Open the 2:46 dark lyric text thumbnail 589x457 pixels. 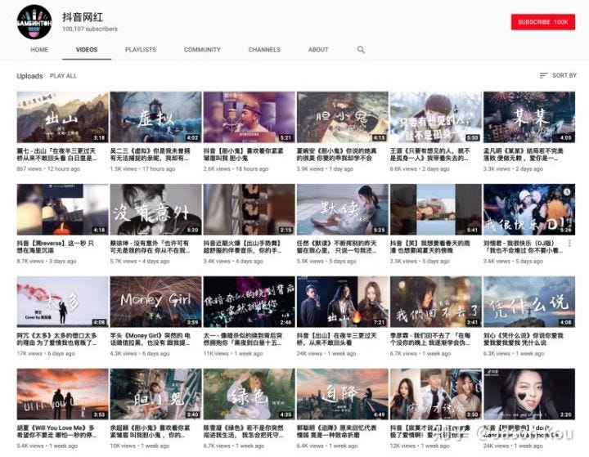[249, 302]
